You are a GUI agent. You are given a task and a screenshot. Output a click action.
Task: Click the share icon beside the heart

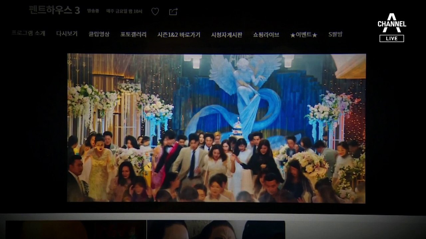pyautogui.click(x=173, y=12)
